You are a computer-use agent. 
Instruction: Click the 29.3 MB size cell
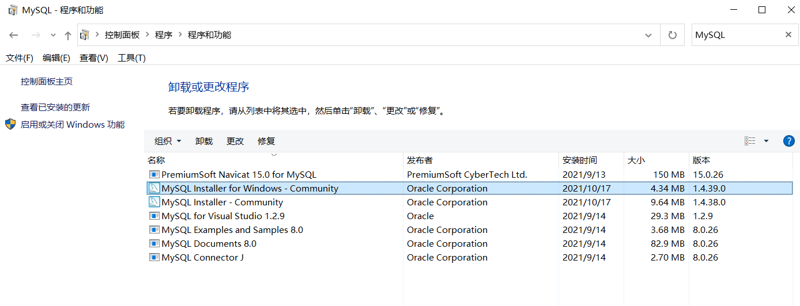667,216
